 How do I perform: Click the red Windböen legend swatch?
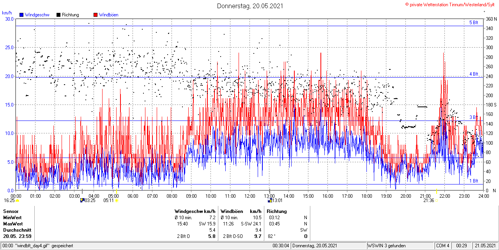[96, 15]
